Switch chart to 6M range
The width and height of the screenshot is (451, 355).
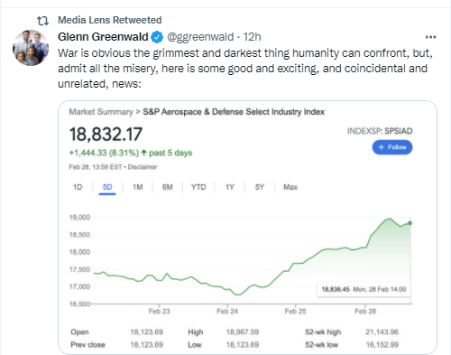click(x=168, y=187)
